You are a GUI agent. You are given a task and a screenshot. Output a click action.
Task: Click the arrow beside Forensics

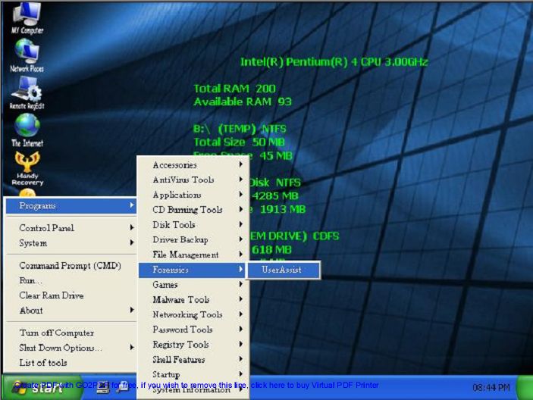point(240,269)
